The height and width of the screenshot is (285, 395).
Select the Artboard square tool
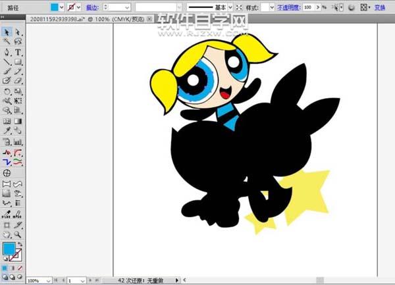pyautogui.click(x=7, y=225)
